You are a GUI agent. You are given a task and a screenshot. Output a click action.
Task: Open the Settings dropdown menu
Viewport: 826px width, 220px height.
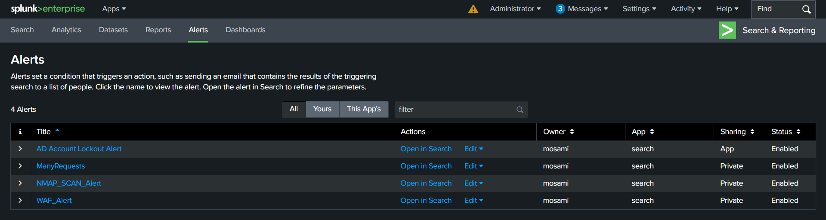pos(639,9)
